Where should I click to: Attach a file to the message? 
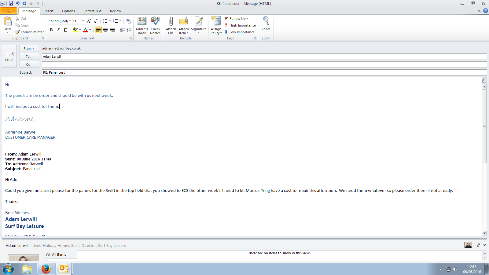(x=171, y=26)
